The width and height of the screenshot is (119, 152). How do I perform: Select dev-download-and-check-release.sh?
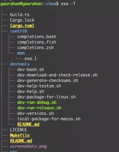point(57,75)
